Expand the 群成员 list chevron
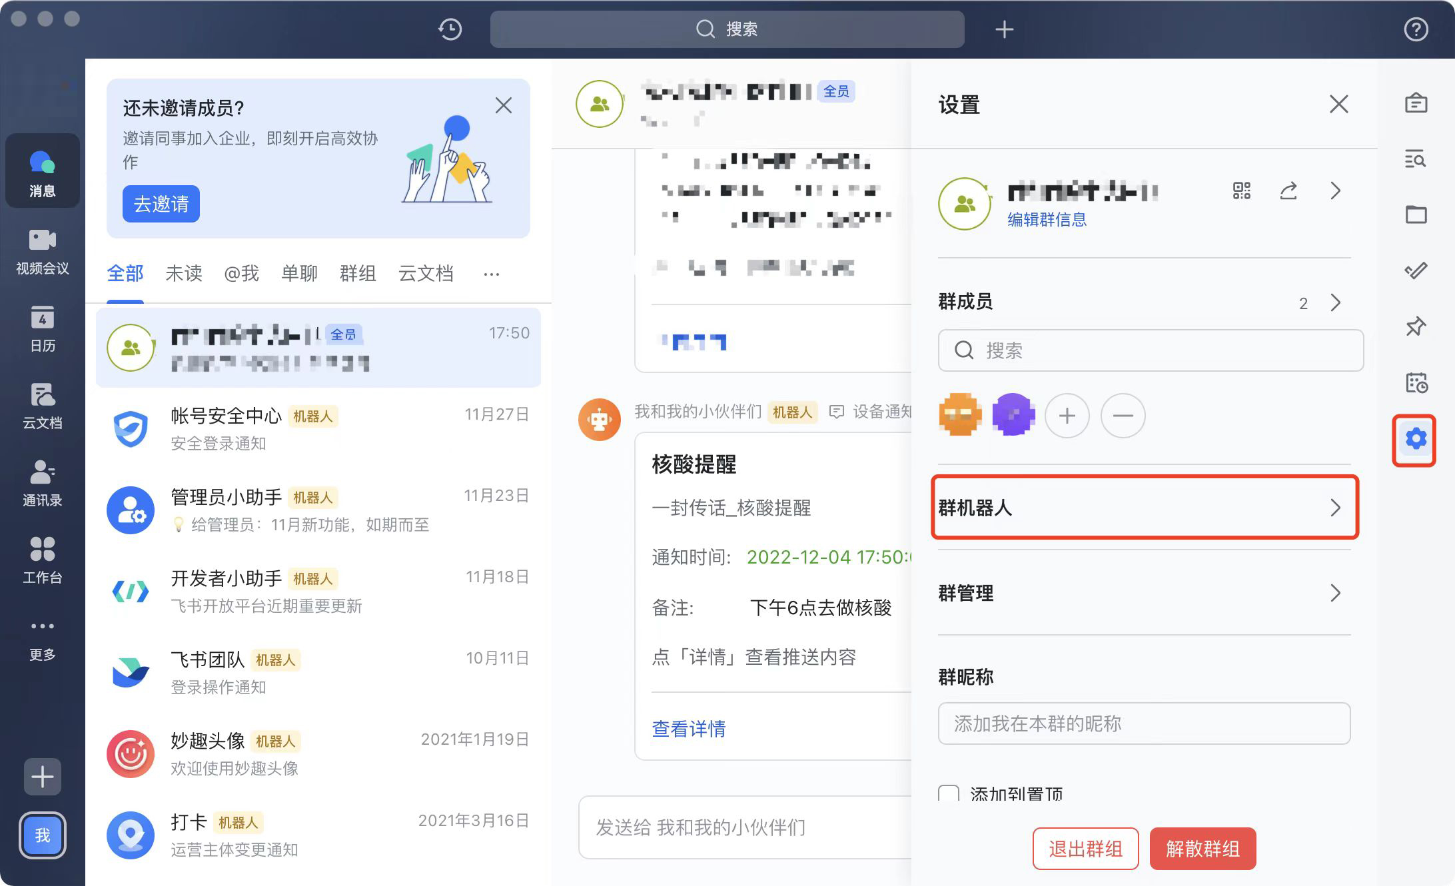The height and width of the screenshot is (886, 1455). click(1335, 302)
